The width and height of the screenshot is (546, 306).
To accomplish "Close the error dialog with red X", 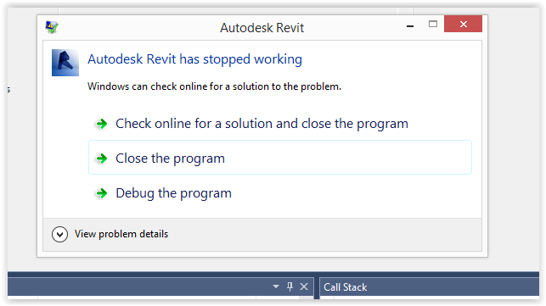I will (x=463, y=24).
